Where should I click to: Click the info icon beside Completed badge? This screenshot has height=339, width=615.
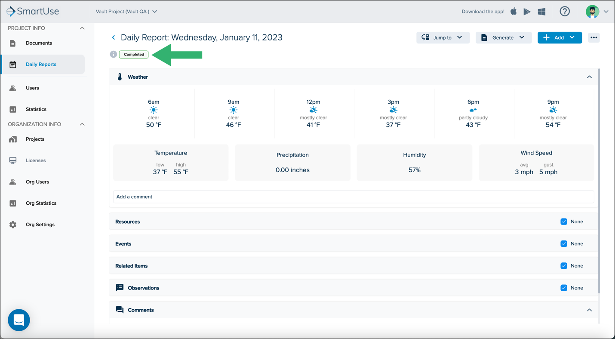(113, 54)
